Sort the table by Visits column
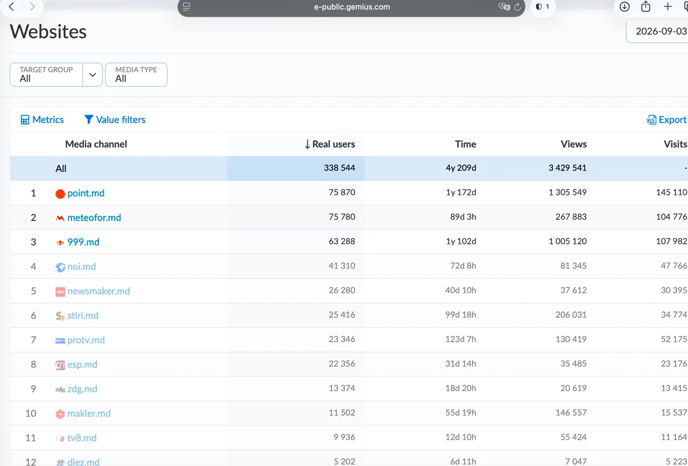Image resolution: width=688 pixels, height=466 pixels. [675, 144]
